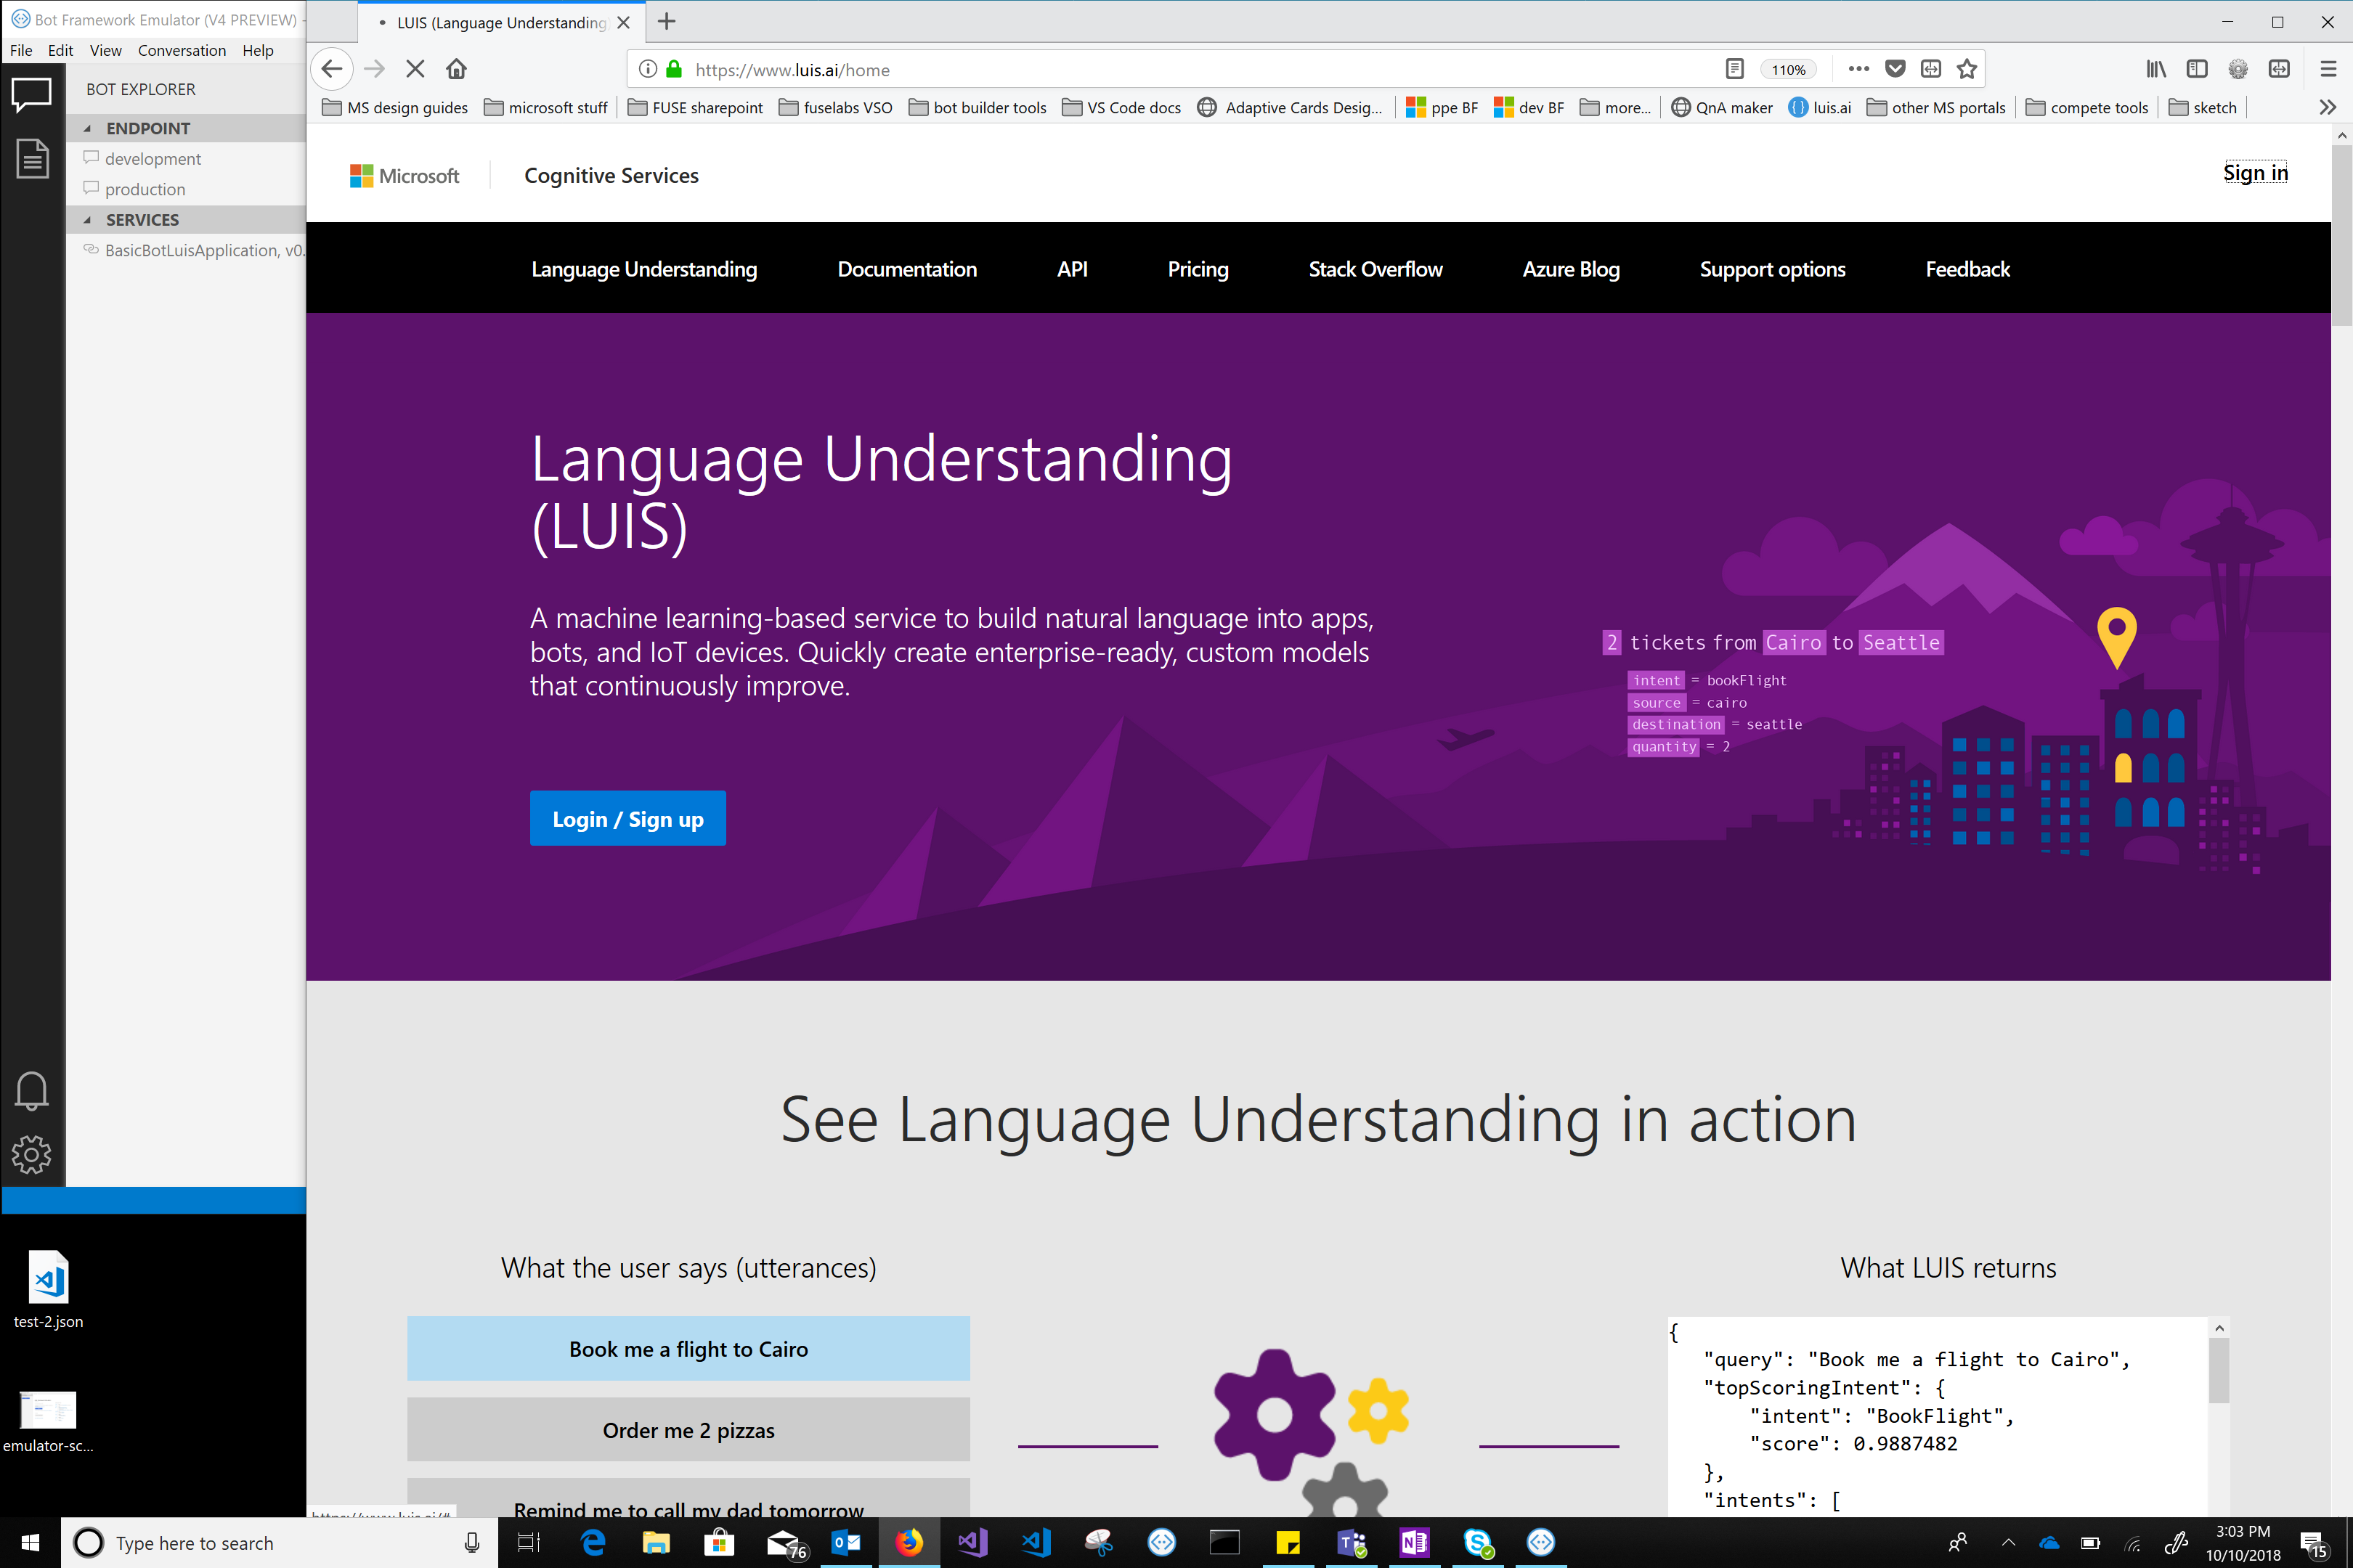This screenshot has width=2353, height=1568.
Task: Click the notifications bell in the emulator sidebar
Action: 31,1091
